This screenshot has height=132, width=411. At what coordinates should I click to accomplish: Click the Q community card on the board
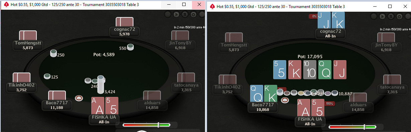[x=325, y=70]
